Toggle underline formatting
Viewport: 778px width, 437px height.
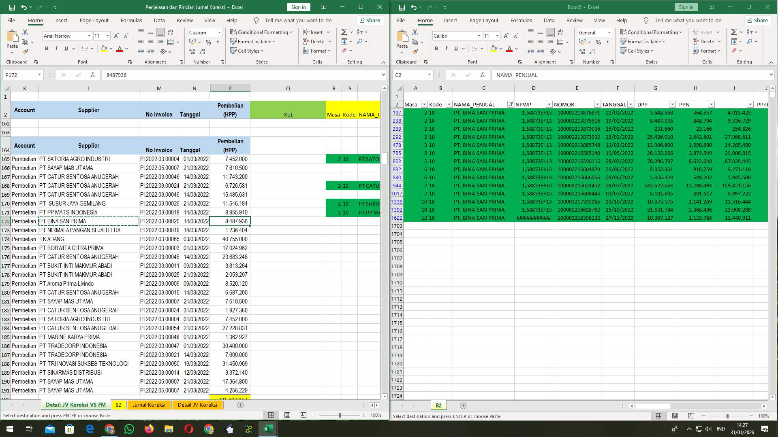point(65,49)
